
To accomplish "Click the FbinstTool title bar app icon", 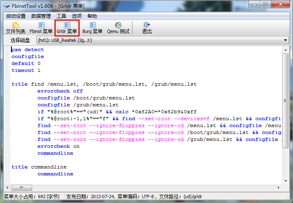I will click(x=7, y=6).
